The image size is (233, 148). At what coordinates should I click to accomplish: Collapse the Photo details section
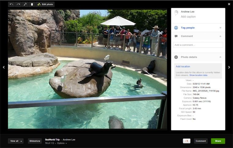[220, 57]
